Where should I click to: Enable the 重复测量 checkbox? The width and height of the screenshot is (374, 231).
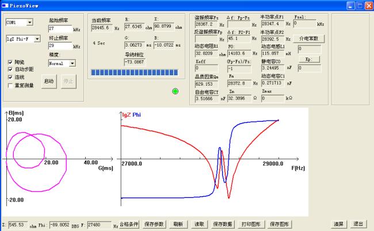pos(11,85)
